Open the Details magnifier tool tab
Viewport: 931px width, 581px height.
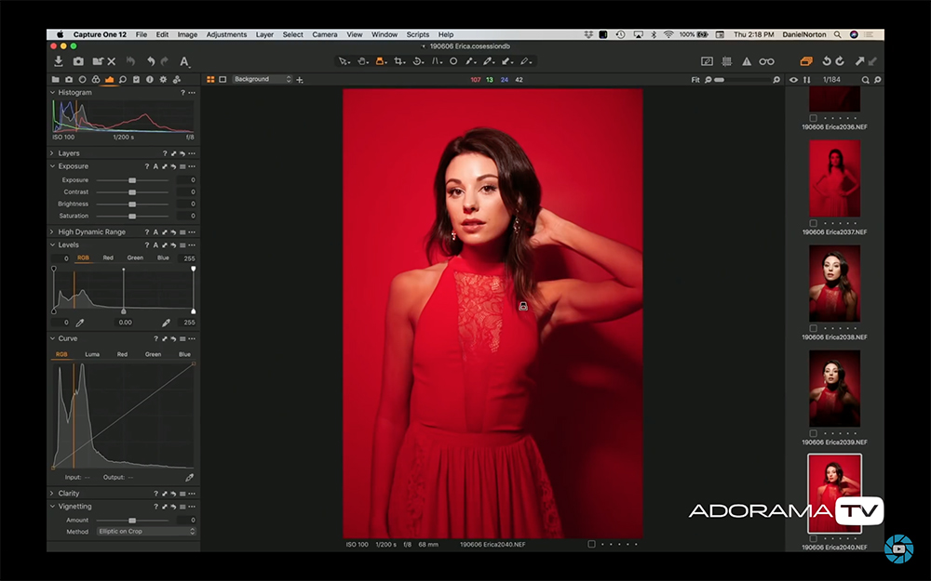pos(123,79)
